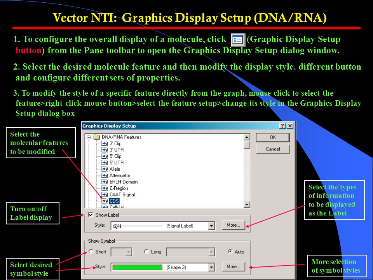Click the 5' UTR feature icon

click(x=105, y=163)
